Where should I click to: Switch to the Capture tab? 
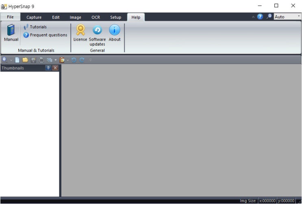34,17
